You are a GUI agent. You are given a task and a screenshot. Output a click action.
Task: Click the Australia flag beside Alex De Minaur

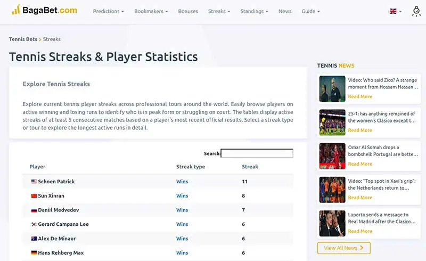click(x=34, y=239)
